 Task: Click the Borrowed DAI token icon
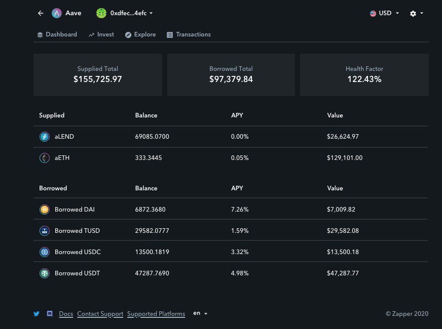pos(45,210)
